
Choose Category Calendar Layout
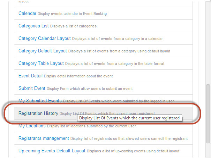click(x=44, y=39)
